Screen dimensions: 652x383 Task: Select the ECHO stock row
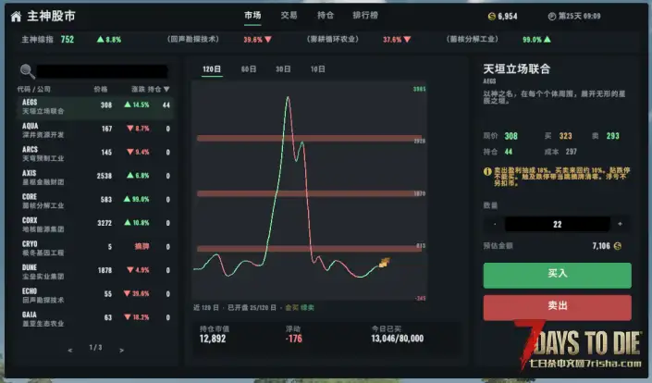pyautogui.click(x=95, y=296)
